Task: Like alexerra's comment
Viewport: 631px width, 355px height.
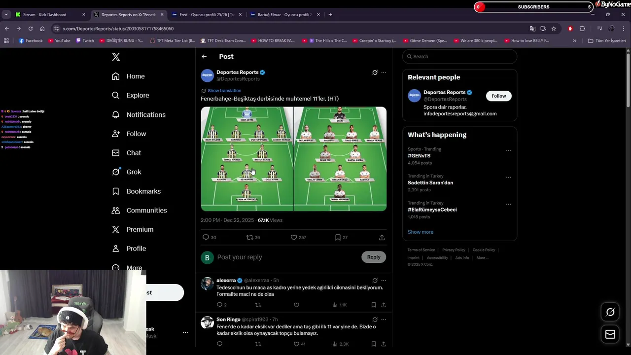Action: [296, 305]
